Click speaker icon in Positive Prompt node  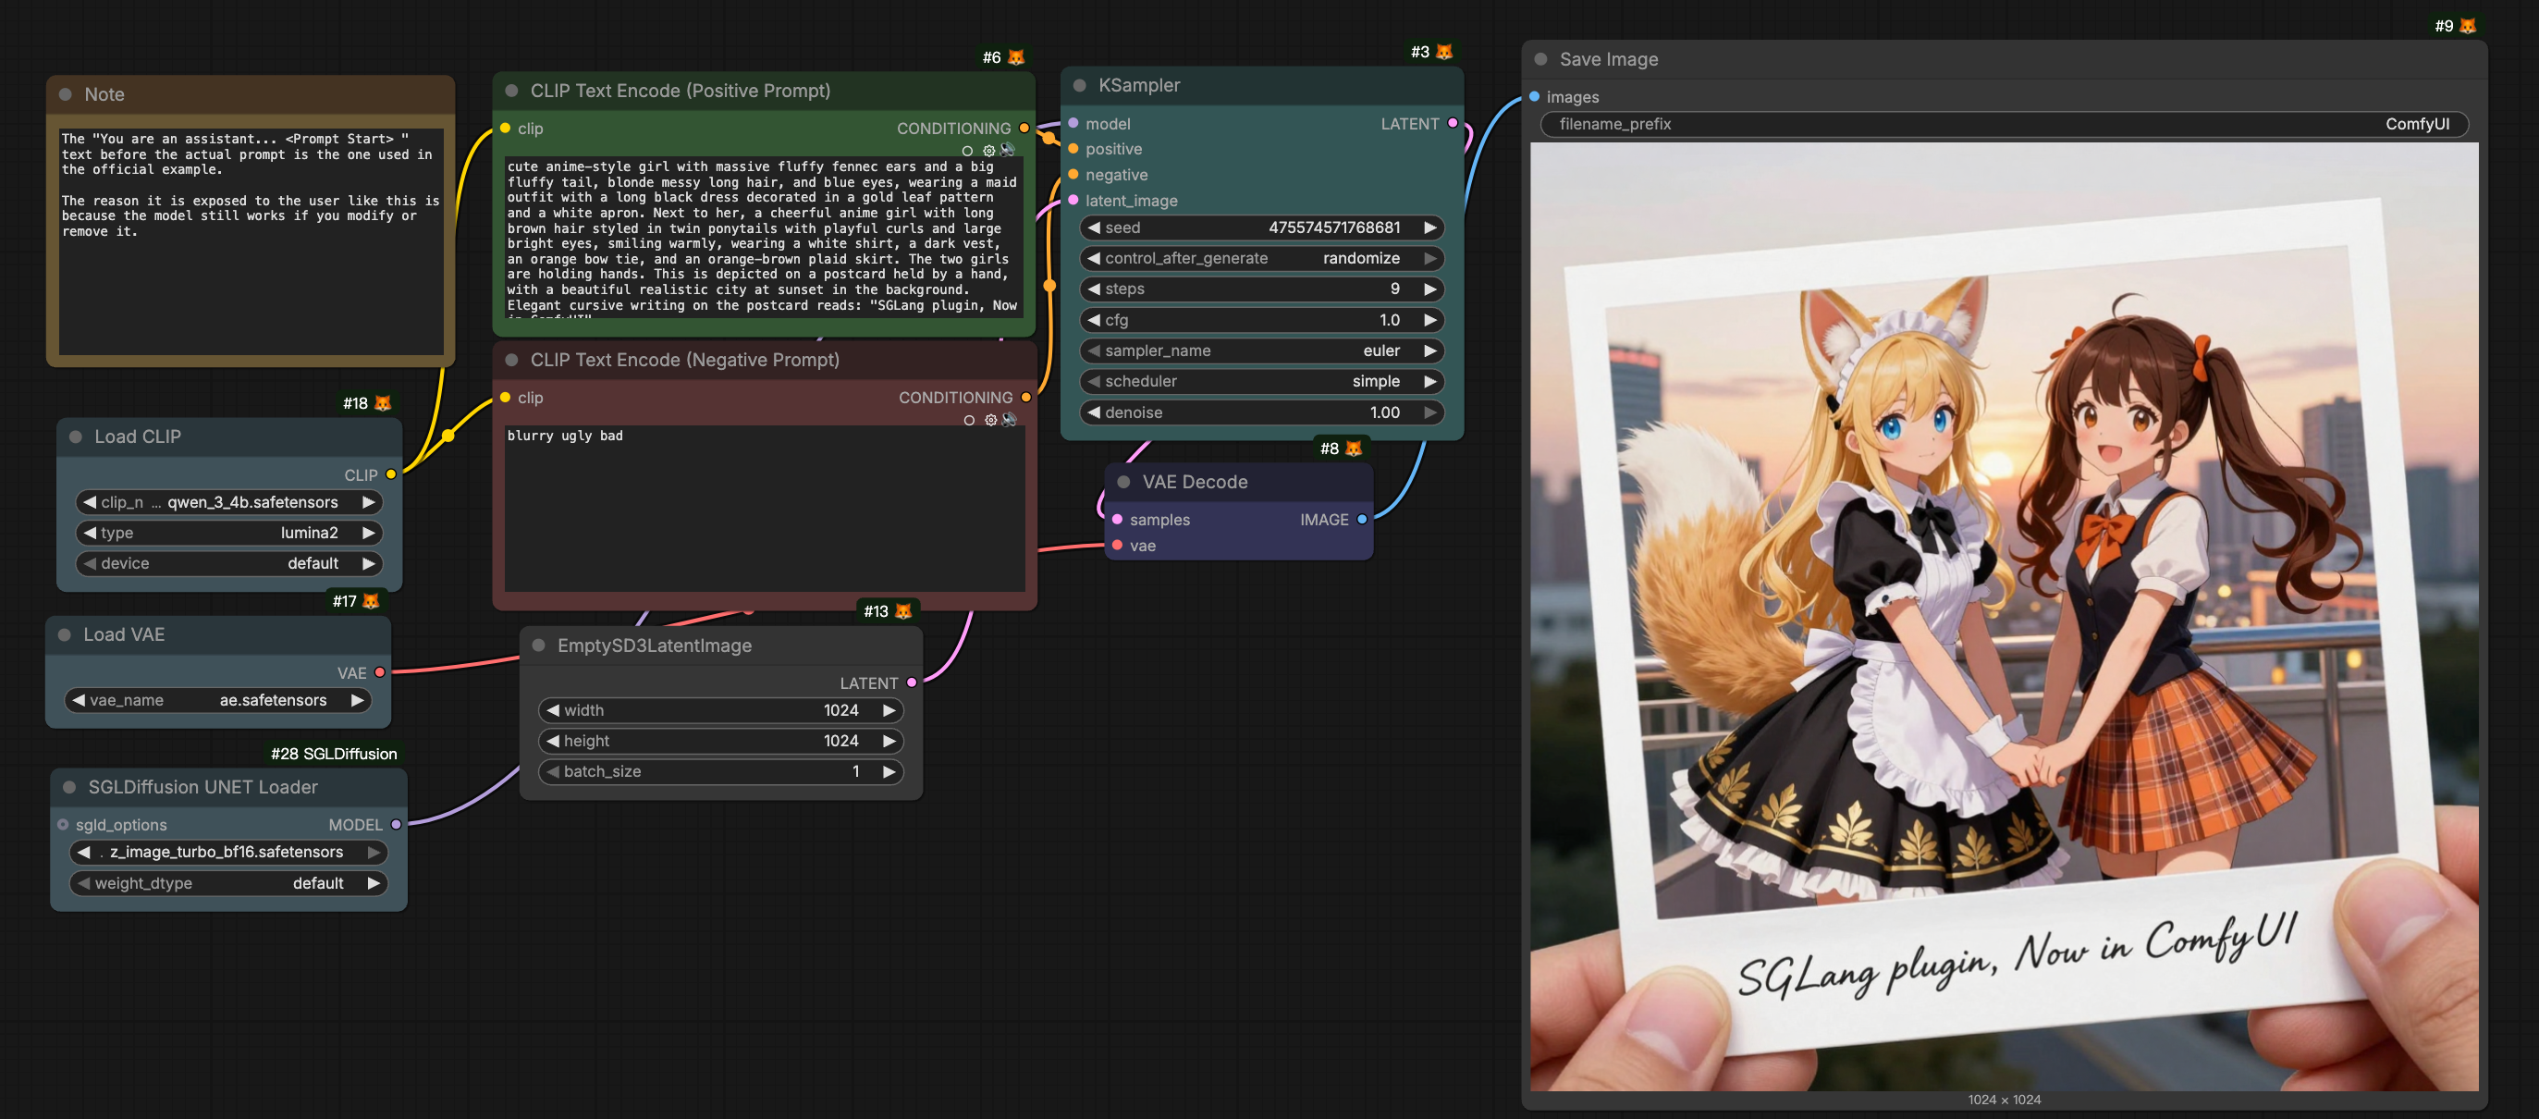click(1007, 150)
